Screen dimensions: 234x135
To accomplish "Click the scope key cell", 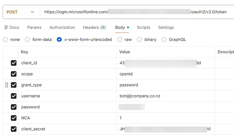I will 67,74.
